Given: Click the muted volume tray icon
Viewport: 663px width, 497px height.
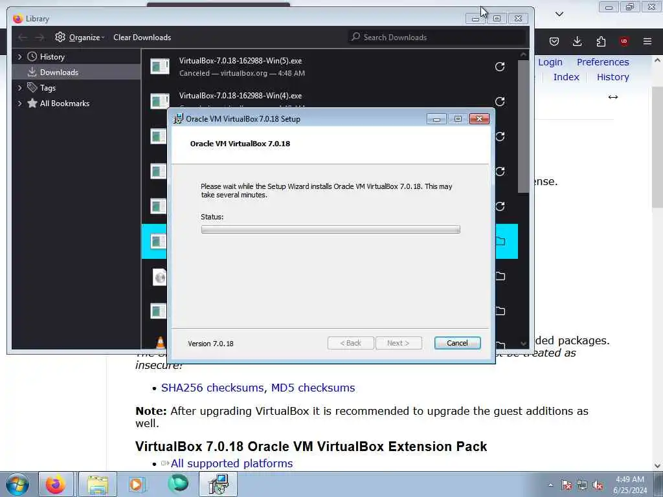Looking at the screenshot, I should click(598, 485).
